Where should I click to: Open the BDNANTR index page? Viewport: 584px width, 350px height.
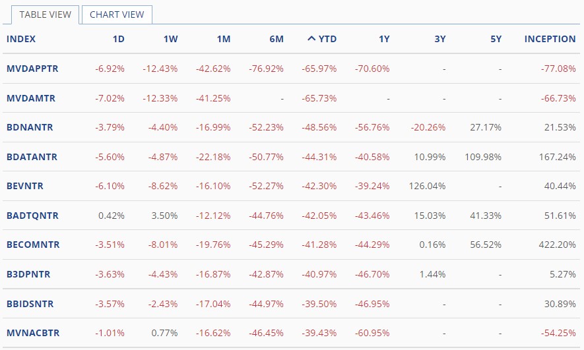[x=30, y=127]
